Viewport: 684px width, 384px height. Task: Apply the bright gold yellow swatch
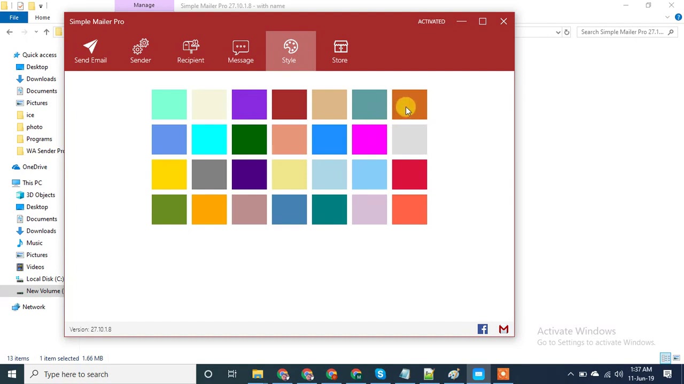pos(169,174)
